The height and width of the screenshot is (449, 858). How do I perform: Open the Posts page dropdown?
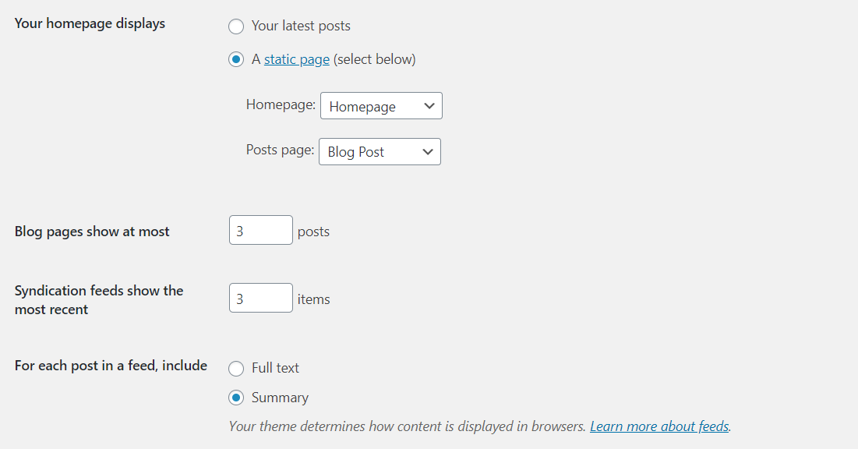tap(380, 151)
